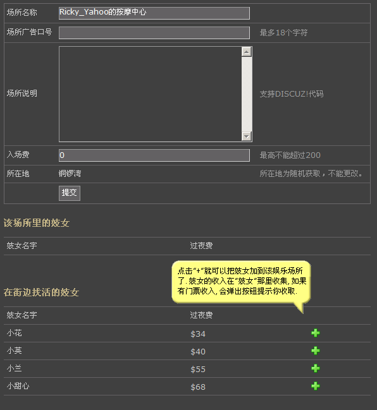377x410 pixels.
Task: Click the textarea scrollbar down arrow
Action: (x=247, y=136)
